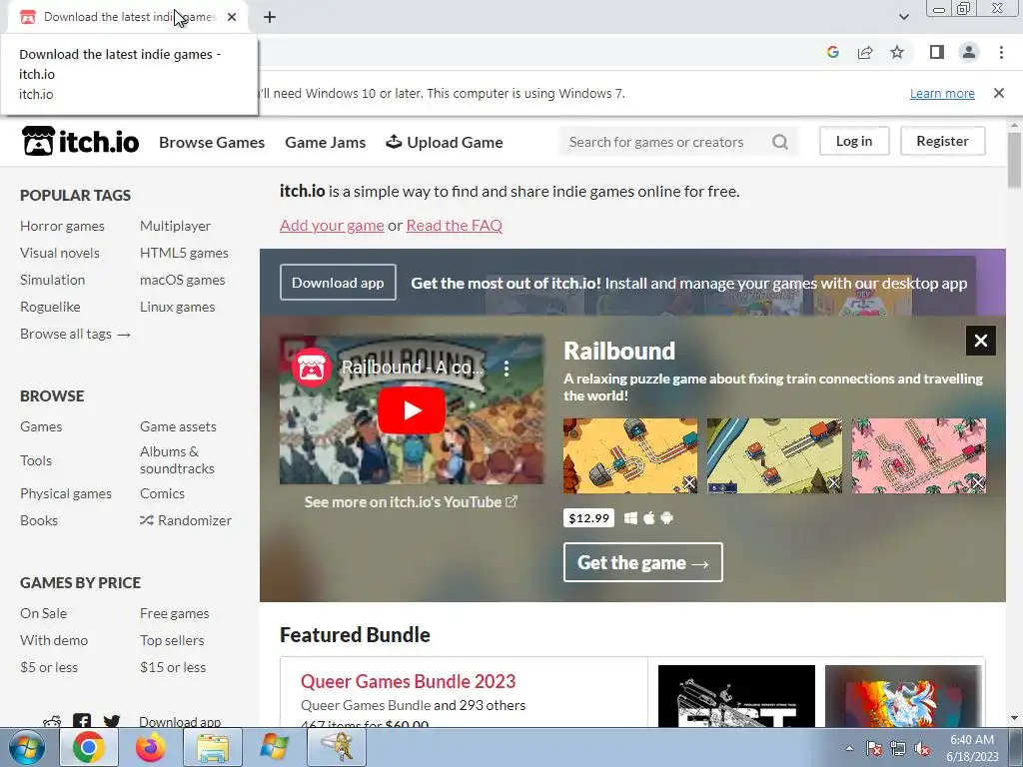Open Google icon in address bar
1023x767 pixels.
[x=832, y=52]
